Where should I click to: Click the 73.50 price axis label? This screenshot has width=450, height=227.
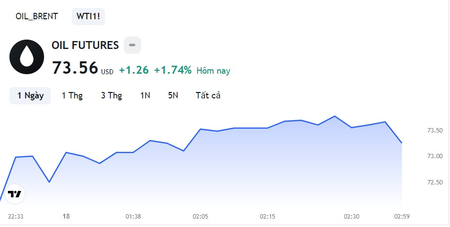[435, 131]
